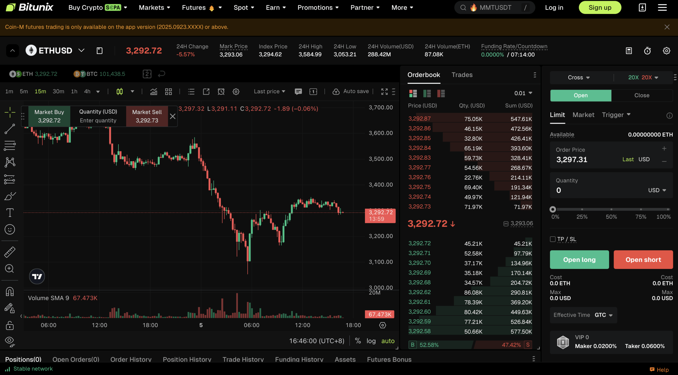Toggle stay in drawing mode
The image size is (678, 375).
(10, 308)
